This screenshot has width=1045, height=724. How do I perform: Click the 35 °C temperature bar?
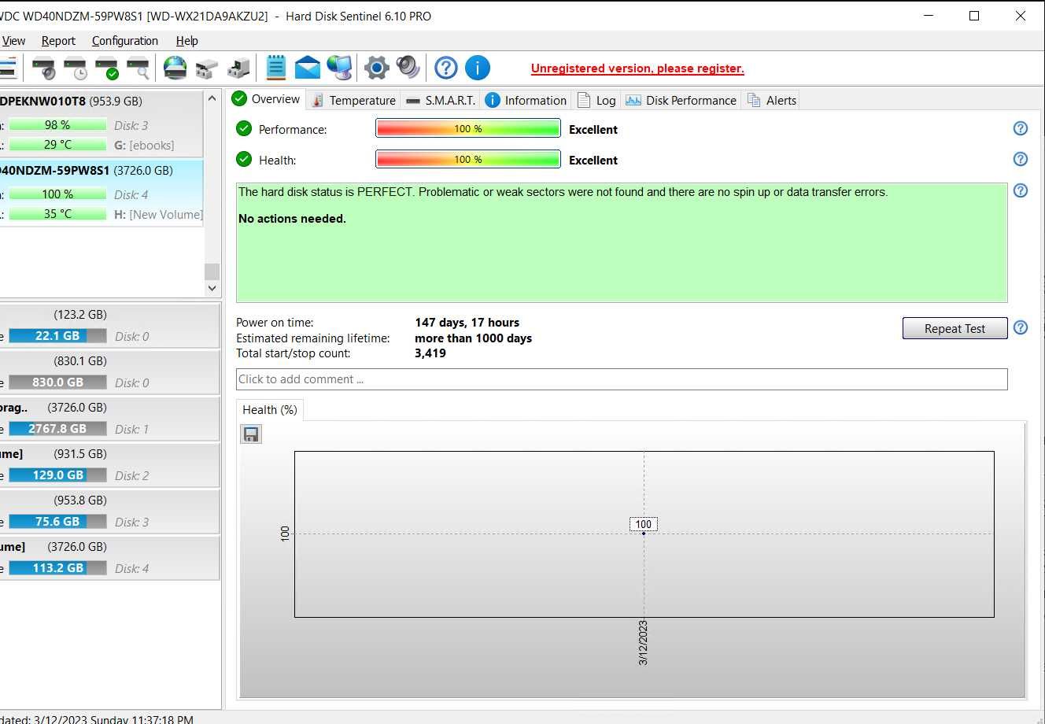57,214
